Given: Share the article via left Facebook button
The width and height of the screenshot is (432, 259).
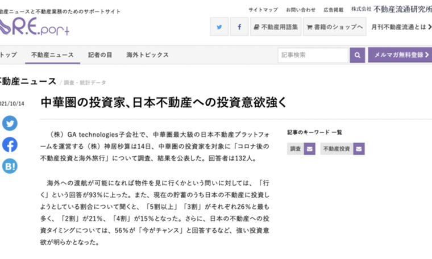Looking at the screenshot, I should pos(10,145).
